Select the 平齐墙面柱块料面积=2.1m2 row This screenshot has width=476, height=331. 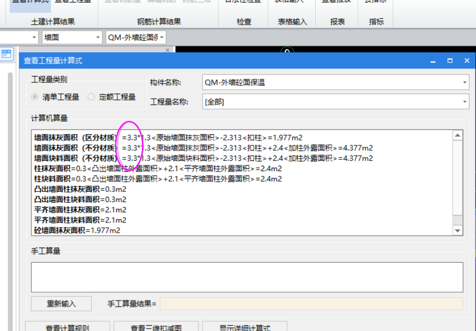(x=80, y=220)
